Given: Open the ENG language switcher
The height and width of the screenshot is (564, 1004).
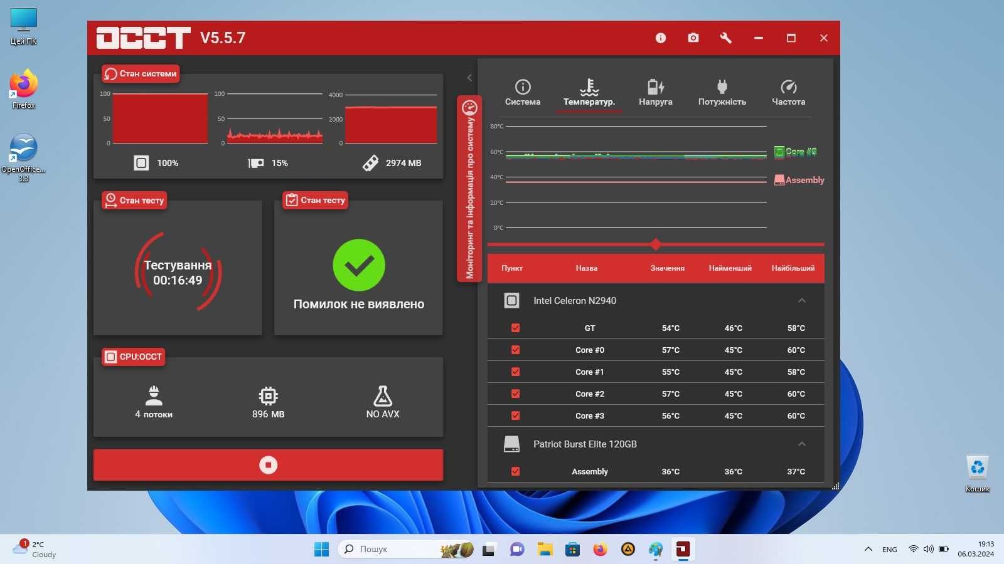Looking at the screenshot, I should (890, 550).
